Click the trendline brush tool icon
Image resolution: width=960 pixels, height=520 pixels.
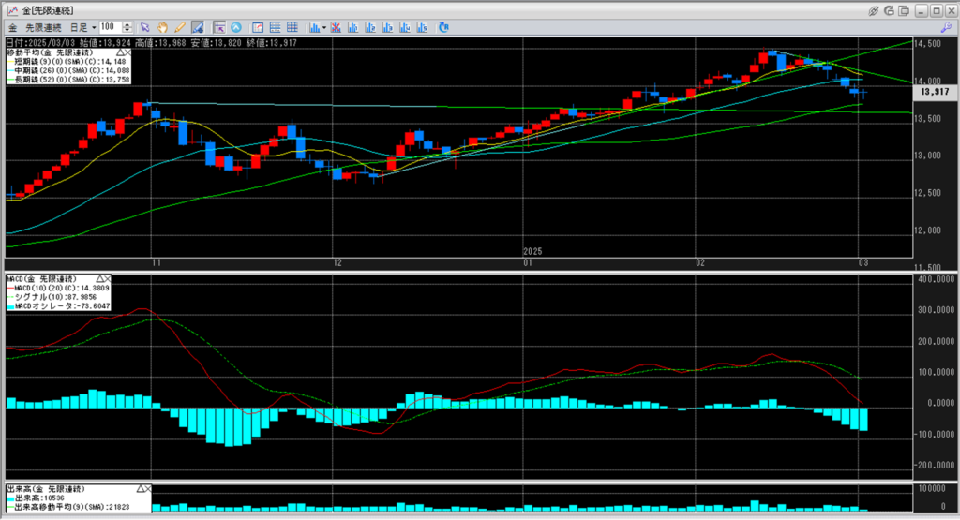[x=197, y=27]
